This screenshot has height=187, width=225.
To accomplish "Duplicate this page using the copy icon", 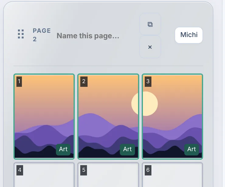I will [x=150, y=24].
